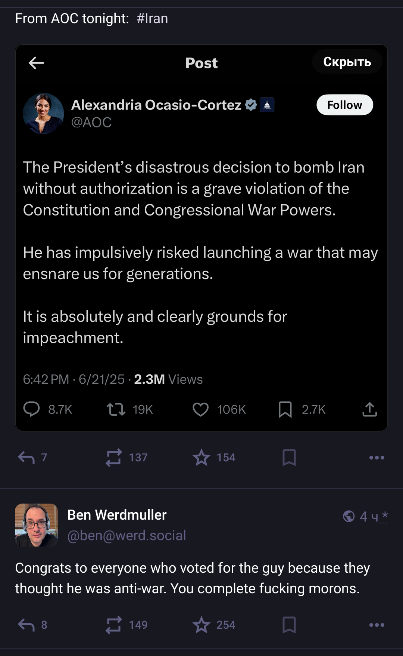Image resolution: width=403 pixels, height=656 pixels.
Task: Bookmark the AOC screenshot post
Action: tap(289, 457)
